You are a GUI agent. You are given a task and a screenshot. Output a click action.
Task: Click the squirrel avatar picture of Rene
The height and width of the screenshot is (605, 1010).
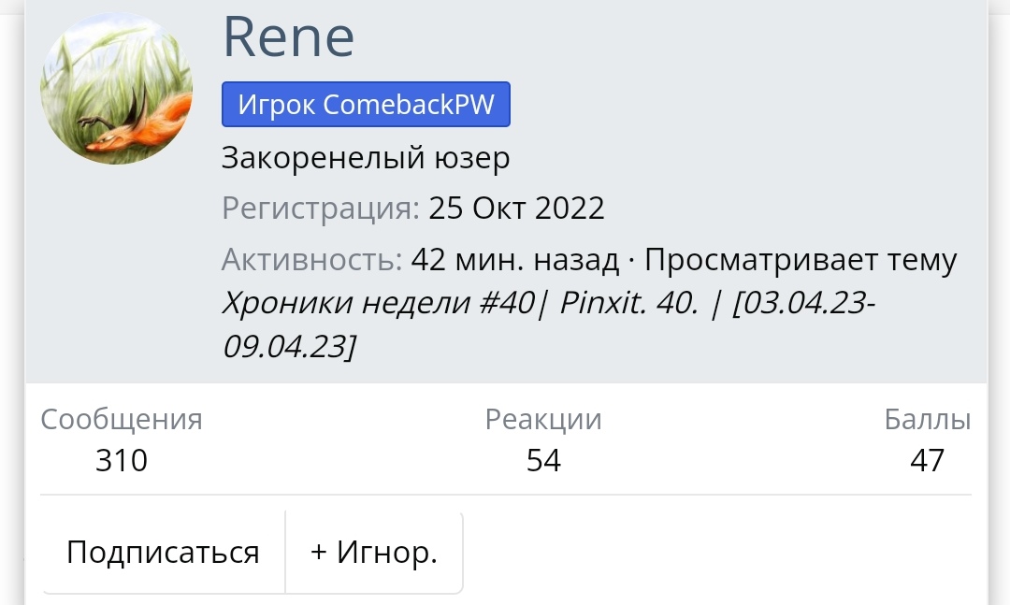pos(116,89)
